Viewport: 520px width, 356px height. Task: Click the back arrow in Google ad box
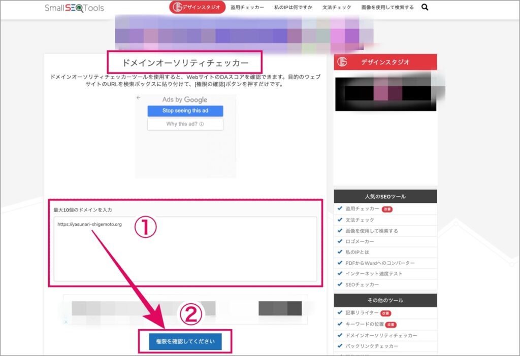click(139, 98)
